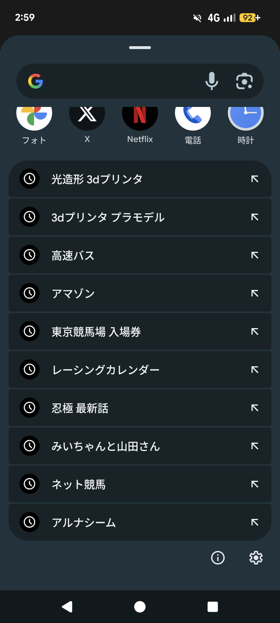Fill search box with 高速バス using arrow
This screenshot has width=280, height=623.
coord(255,255)
